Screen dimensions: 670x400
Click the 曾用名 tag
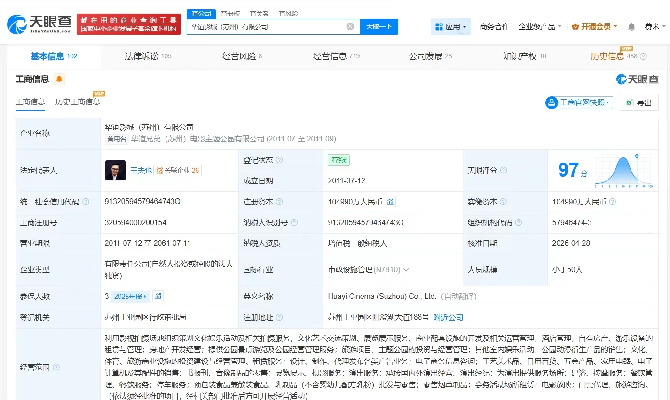click(117, 139)
